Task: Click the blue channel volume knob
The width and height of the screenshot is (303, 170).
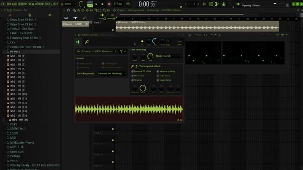Action: click(155, 41)
